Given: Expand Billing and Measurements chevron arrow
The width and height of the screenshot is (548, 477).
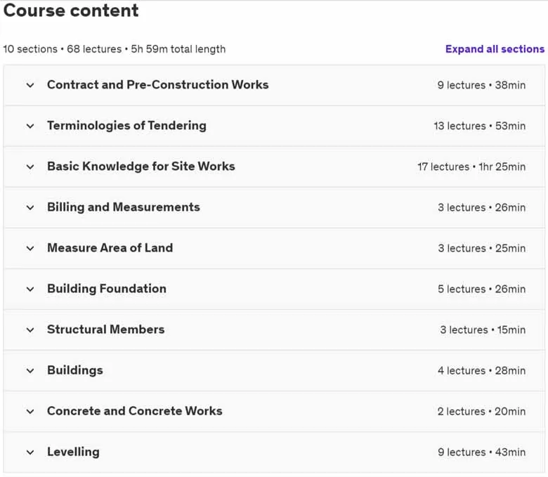Looking at the screenshot, I should click(x=30, y=208).
